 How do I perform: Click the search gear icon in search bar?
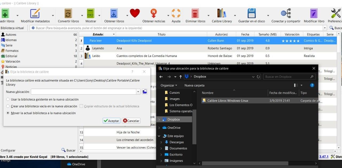pyautogui.click(x=33, y=28)
